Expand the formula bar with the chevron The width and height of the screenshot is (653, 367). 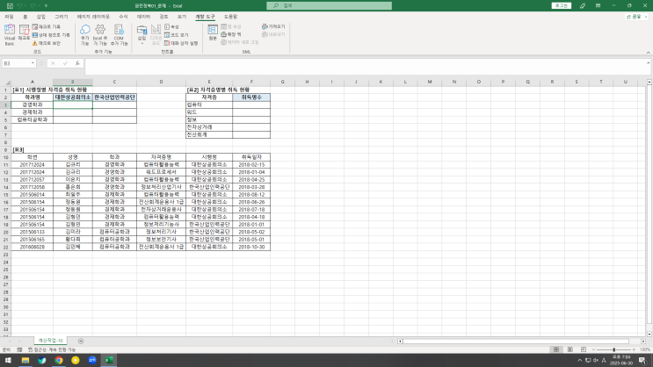click(x=648, y=63)
